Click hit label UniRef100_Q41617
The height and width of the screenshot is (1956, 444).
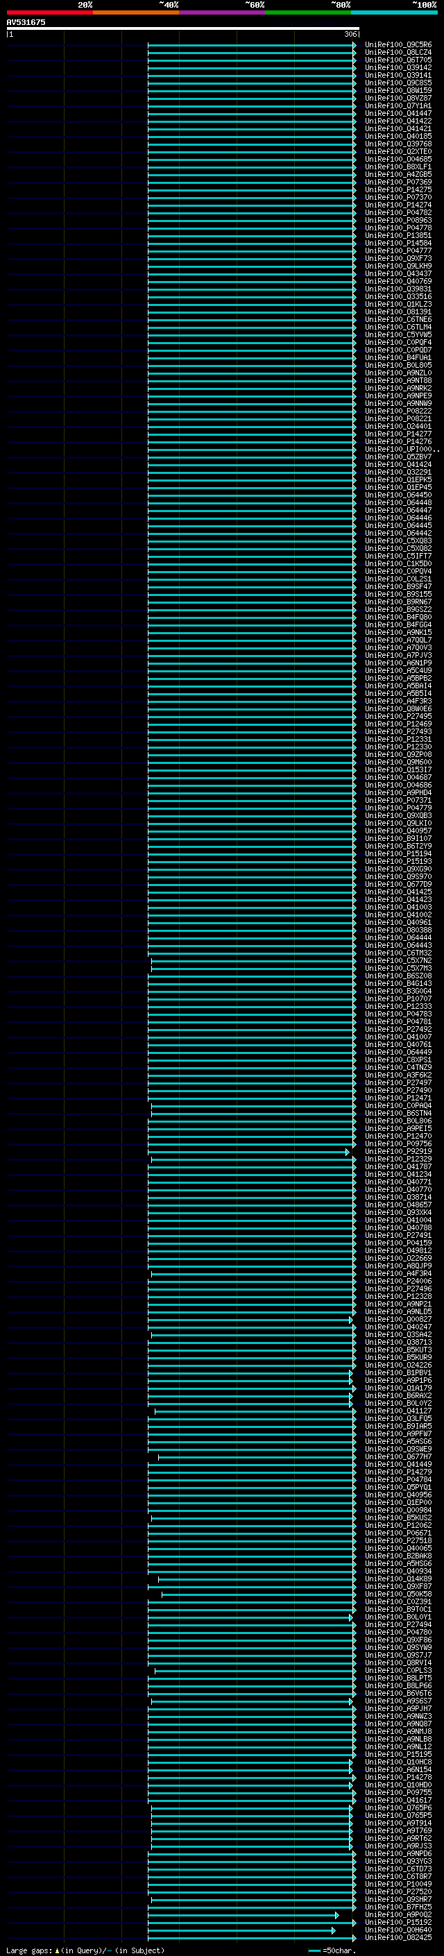[x=398, y=1800]
